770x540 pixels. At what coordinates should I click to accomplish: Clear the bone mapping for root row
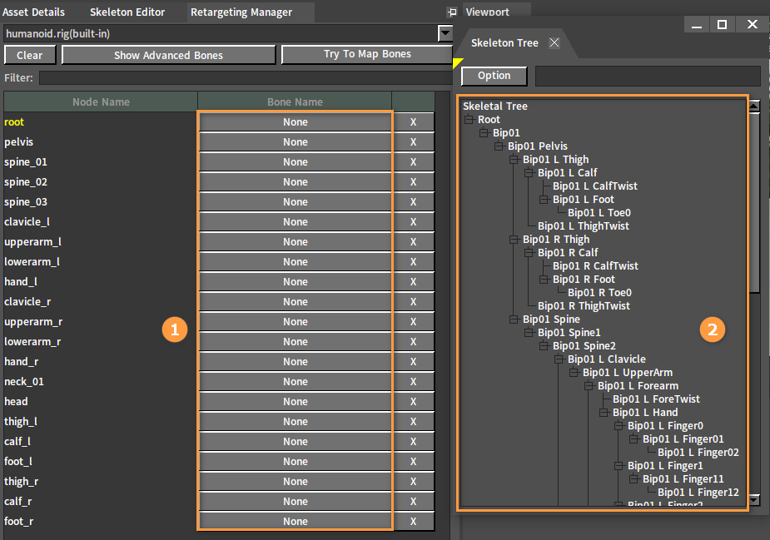413,122
